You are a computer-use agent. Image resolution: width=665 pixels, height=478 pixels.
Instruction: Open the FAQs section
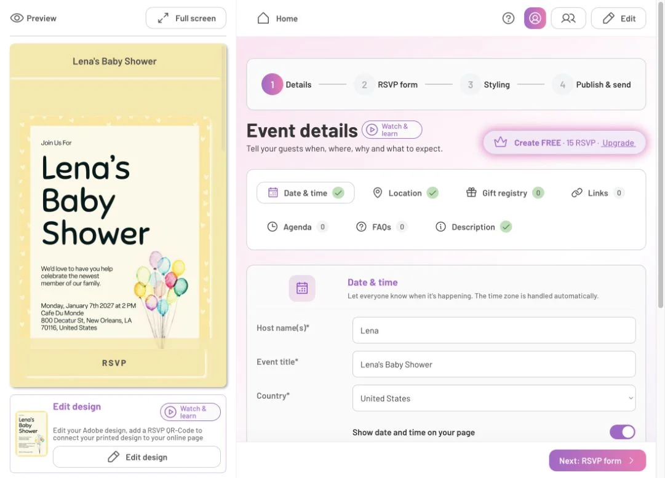click(381, 227)
